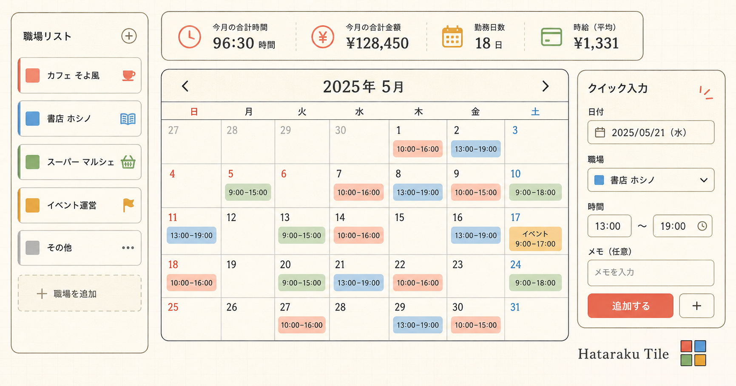Open the 9:00–18:00 shift on May 24
736x386 pixels.
tap(535, 283)
